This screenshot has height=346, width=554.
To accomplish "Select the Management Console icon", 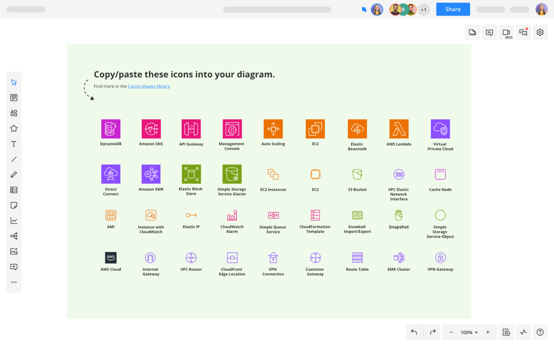I will 232,129.
